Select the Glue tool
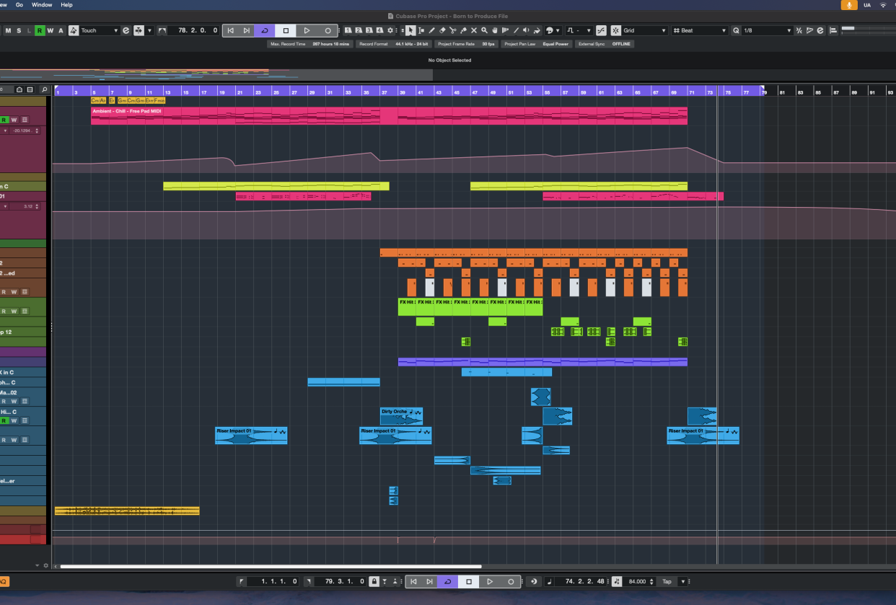 click(463, 30)
